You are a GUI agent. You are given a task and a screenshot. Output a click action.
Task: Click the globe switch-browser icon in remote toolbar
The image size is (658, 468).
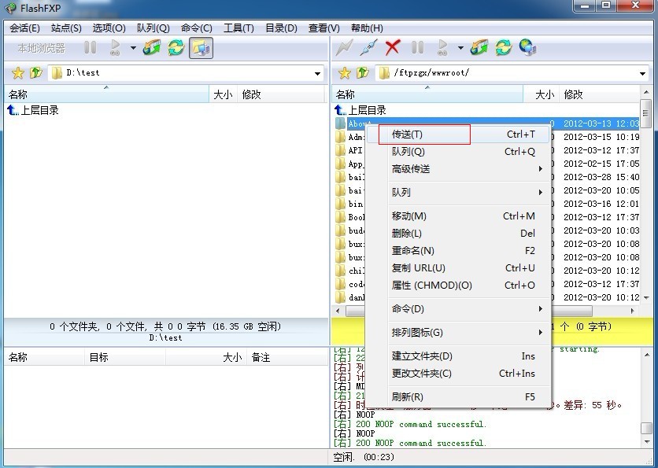pos(528,48)
